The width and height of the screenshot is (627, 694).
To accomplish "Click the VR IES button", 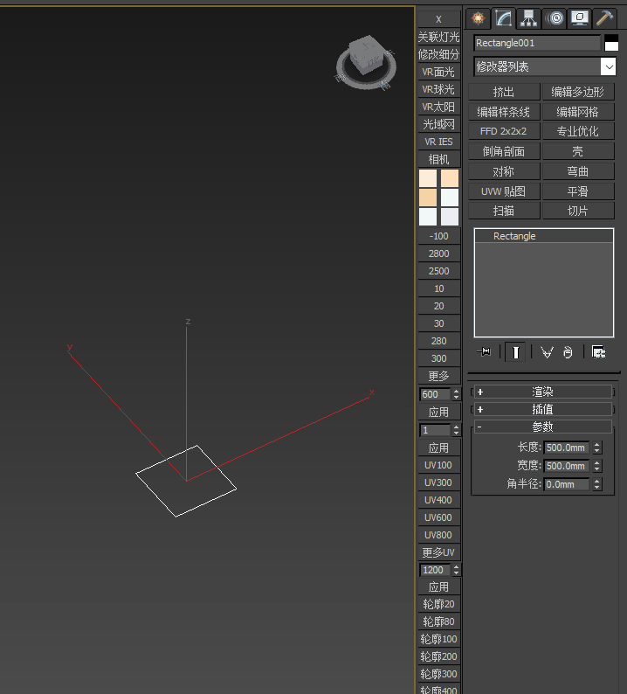I will pos(439,142).
